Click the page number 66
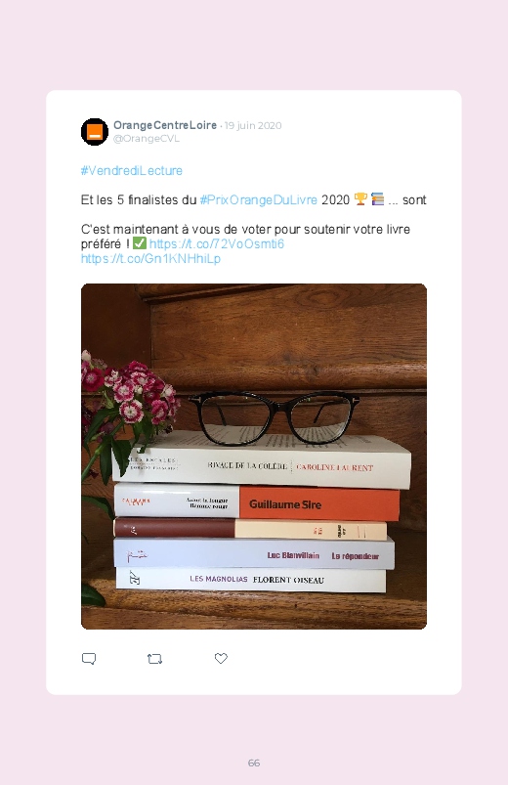Screen dimensions: 508x785 click(254, 763)
